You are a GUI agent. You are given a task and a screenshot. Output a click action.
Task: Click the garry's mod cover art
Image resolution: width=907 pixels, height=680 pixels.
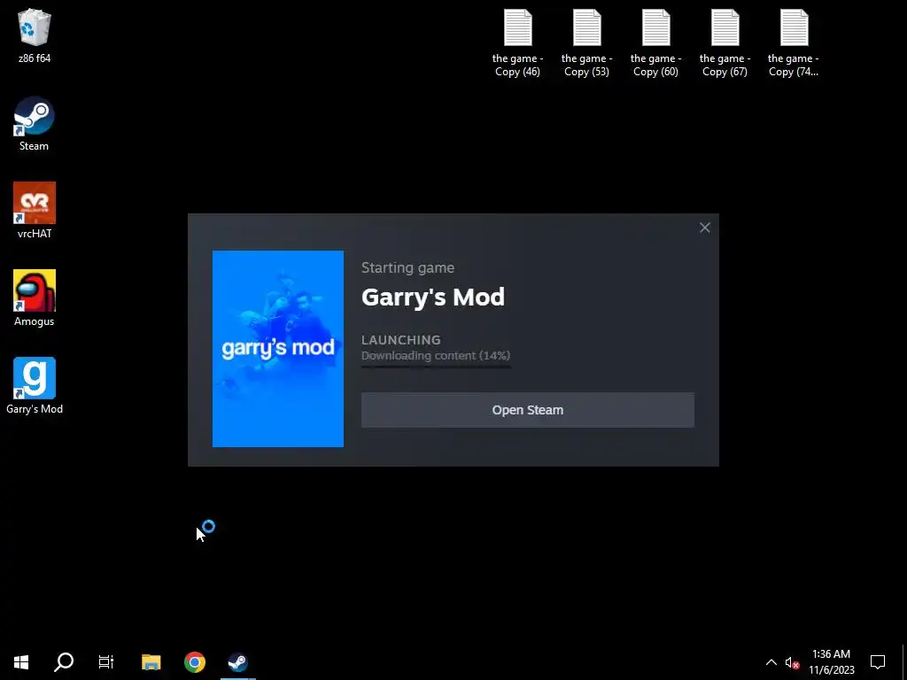(x=277, y=349)
